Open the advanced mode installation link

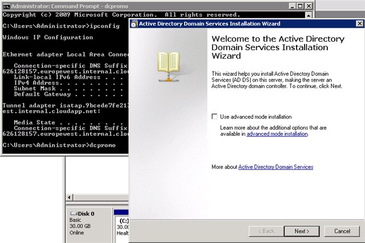[x=277, y=134]
